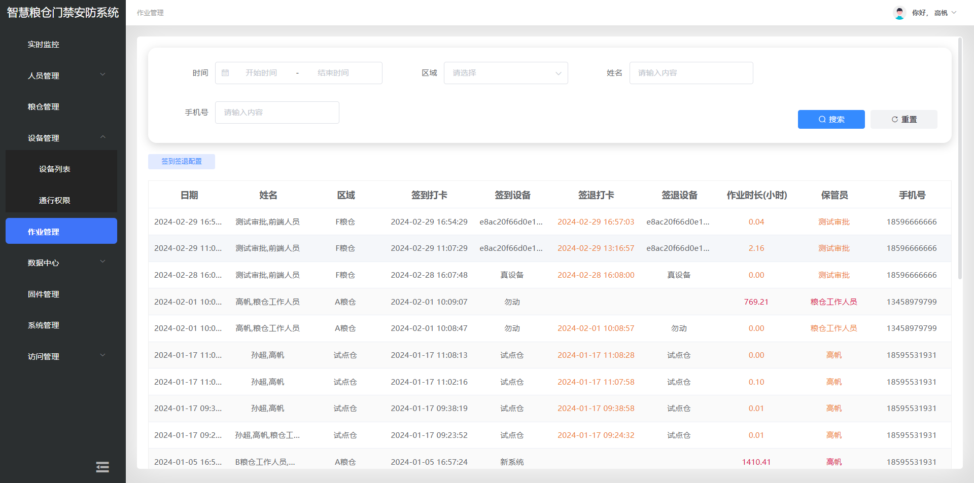This screenshot has height=483, width=974.
Task: Click the 日期 column header
Action: (189, 195)
